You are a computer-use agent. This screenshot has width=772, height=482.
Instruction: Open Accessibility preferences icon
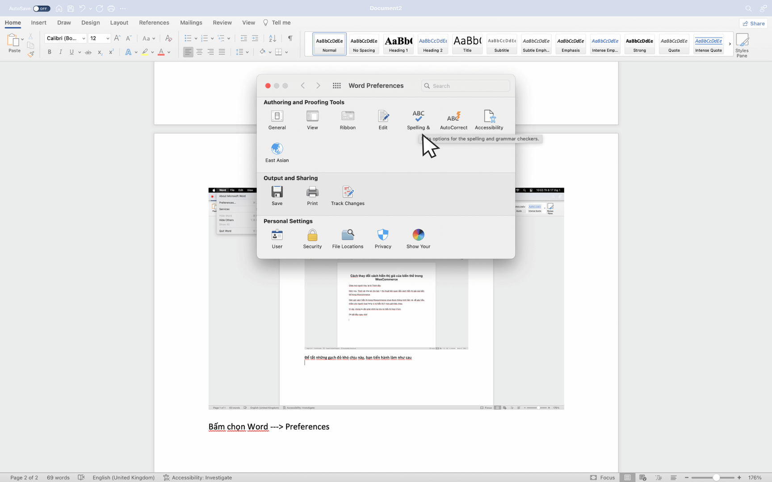coord(489,120)
